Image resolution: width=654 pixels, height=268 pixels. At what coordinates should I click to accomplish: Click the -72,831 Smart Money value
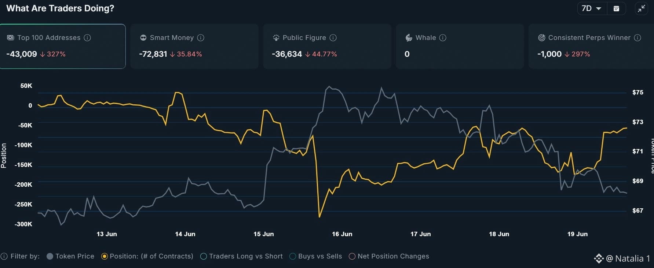point(153,54)
